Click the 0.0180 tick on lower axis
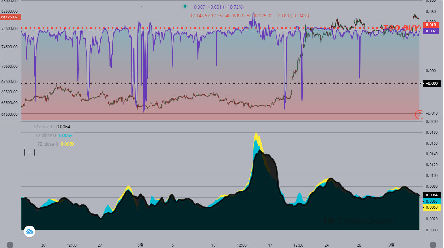Image resolution: width=444 pixels, height=248 pixels. click(x=432, y=132)
